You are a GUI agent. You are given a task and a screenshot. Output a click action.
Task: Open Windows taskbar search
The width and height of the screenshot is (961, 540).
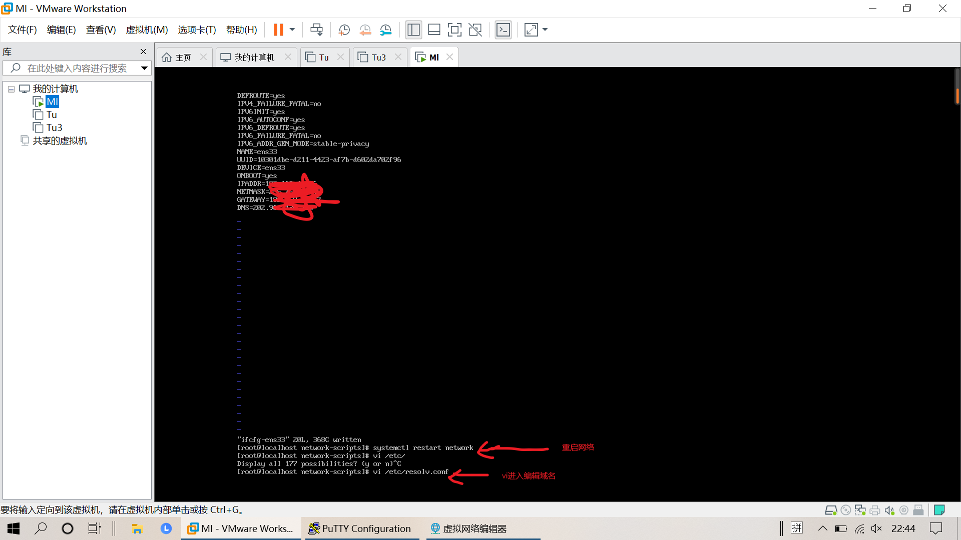41,528
